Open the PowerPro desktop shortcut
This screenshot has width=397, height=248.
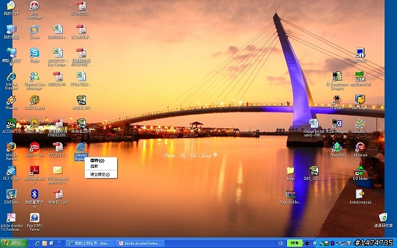(337, 149)
